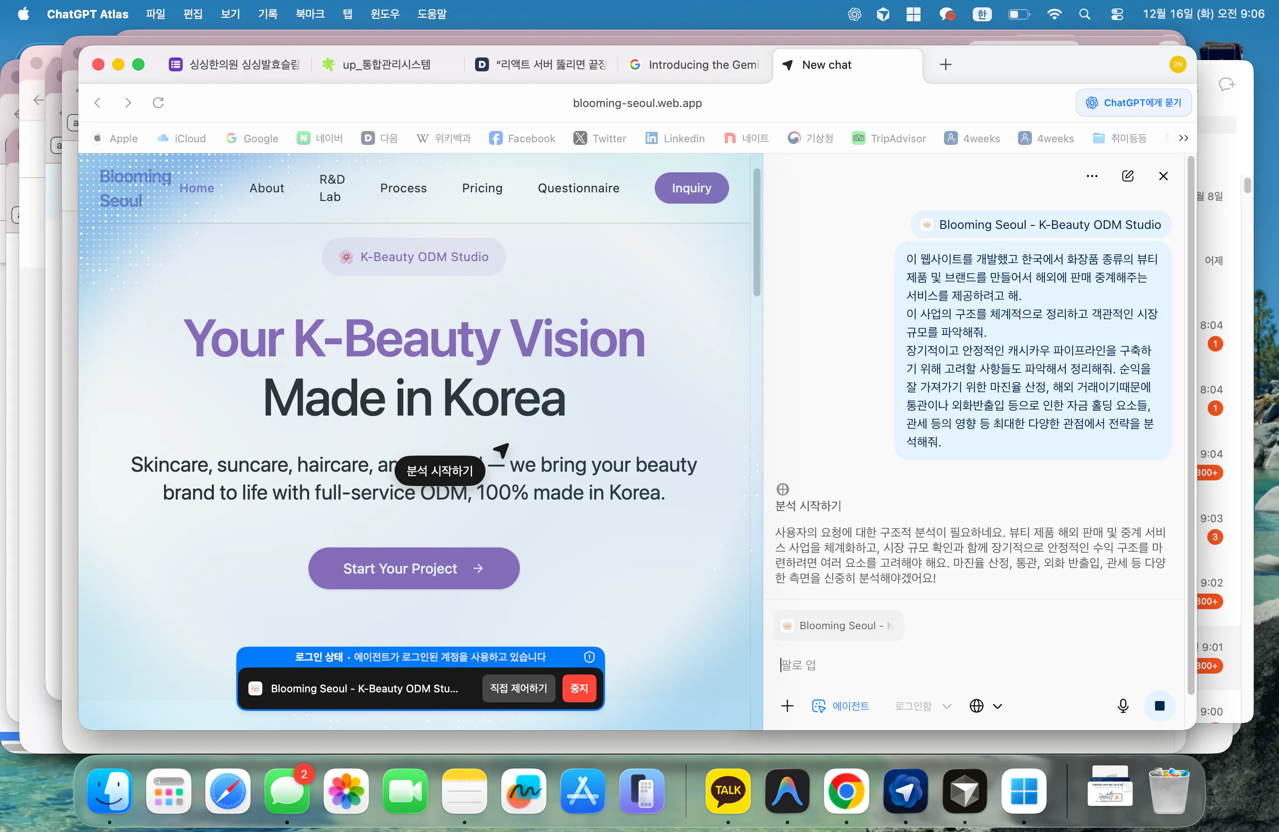Screen dimensions: 1279x832
Task: Open the 2N profile avatar
Action: coord(1178,64)
